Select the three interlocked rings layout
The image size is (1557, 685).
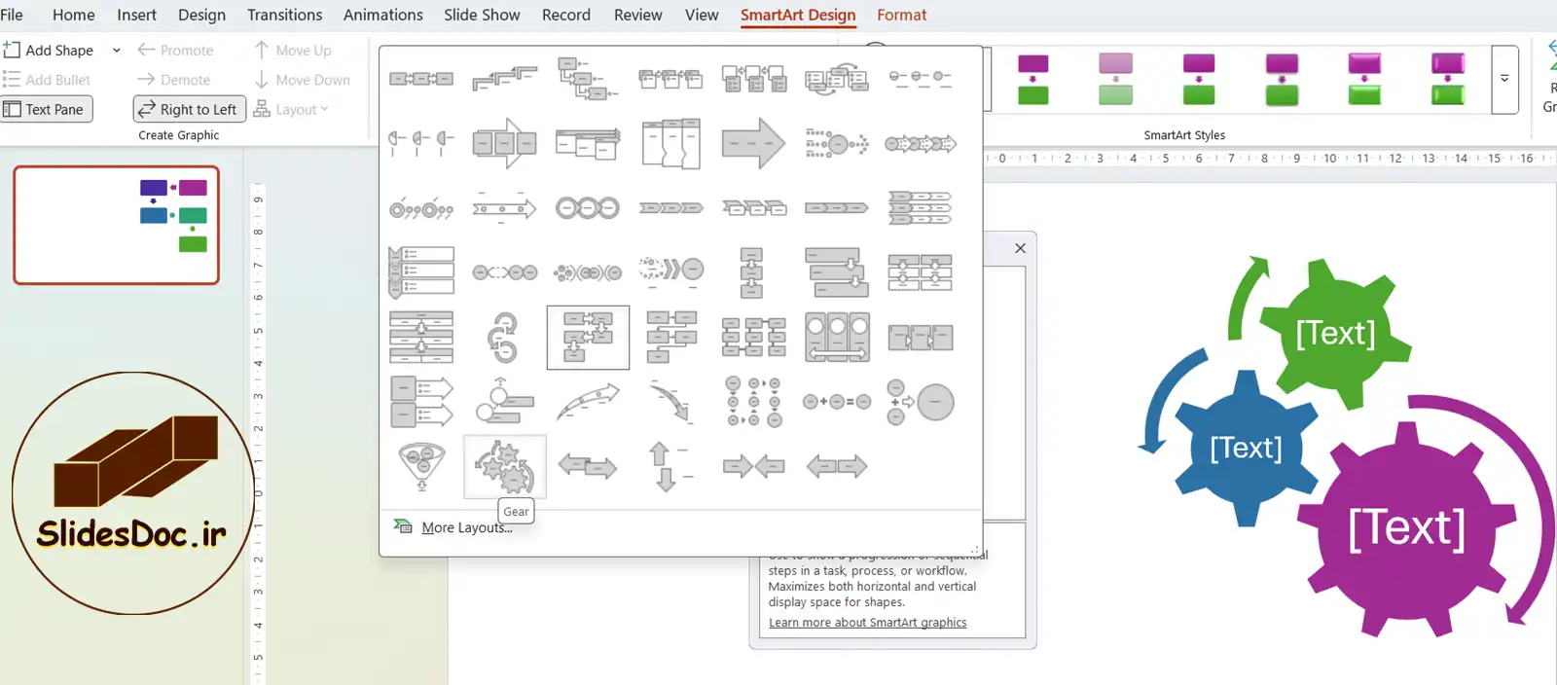587,208
